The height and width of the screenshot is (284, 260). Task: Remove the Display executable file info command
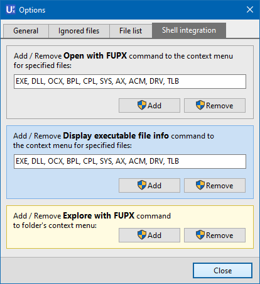pyautogui.click(x=215, y=185)
